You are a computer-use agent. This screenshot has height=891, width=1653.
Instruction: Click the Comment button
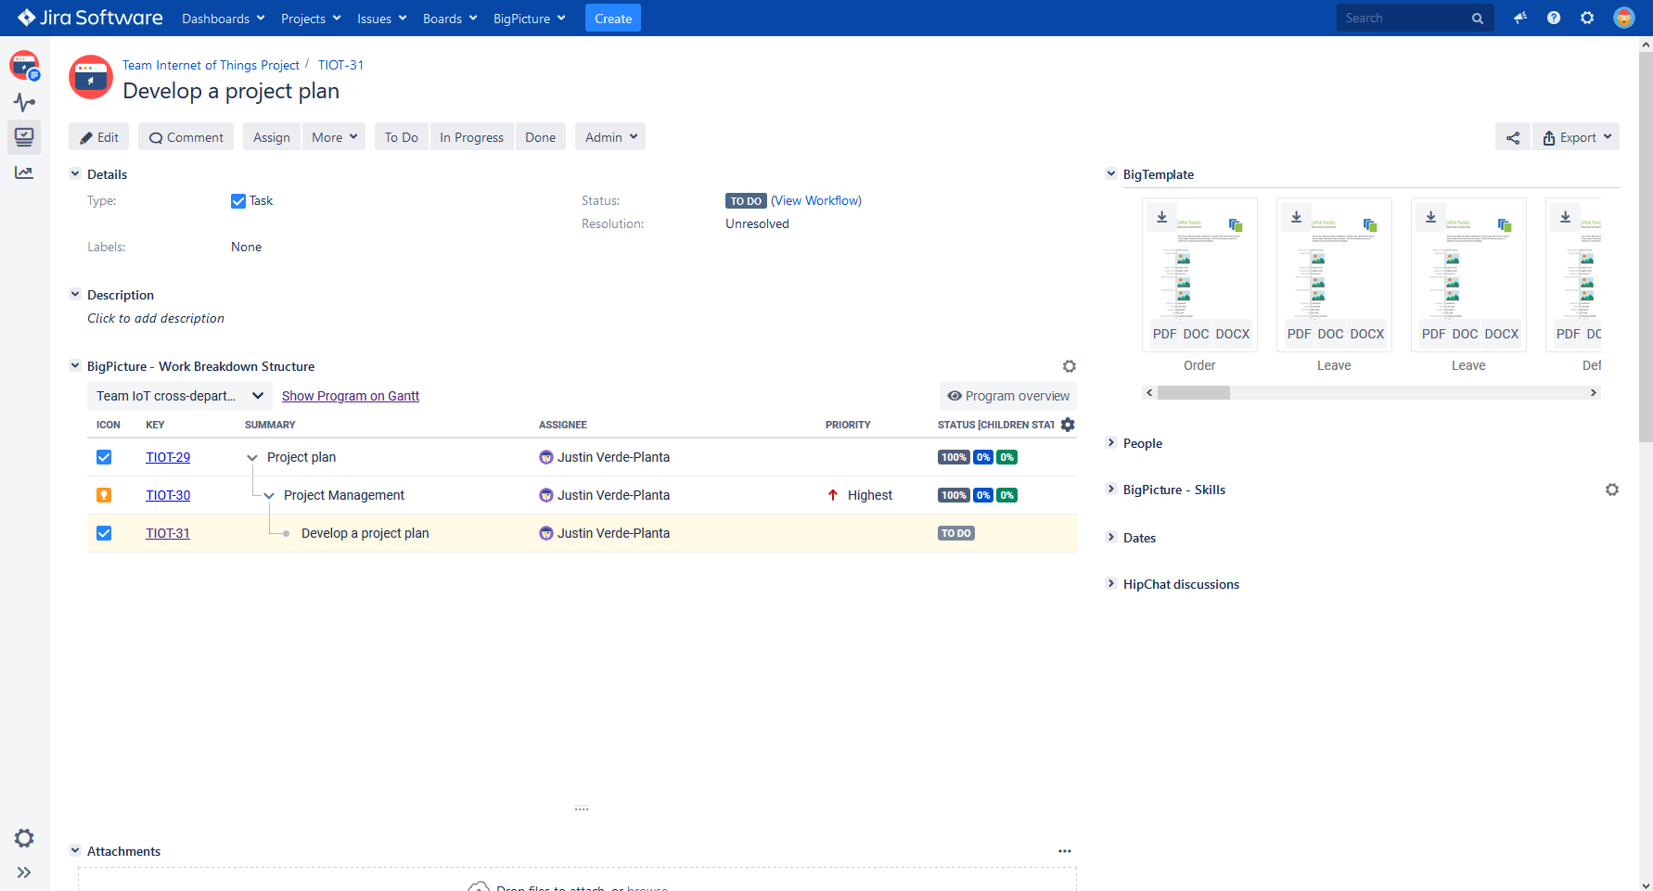[186, 137]
